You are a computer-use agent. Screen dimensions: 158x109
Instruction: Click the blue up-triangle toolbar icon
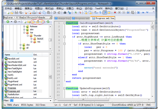click(143, 13)
